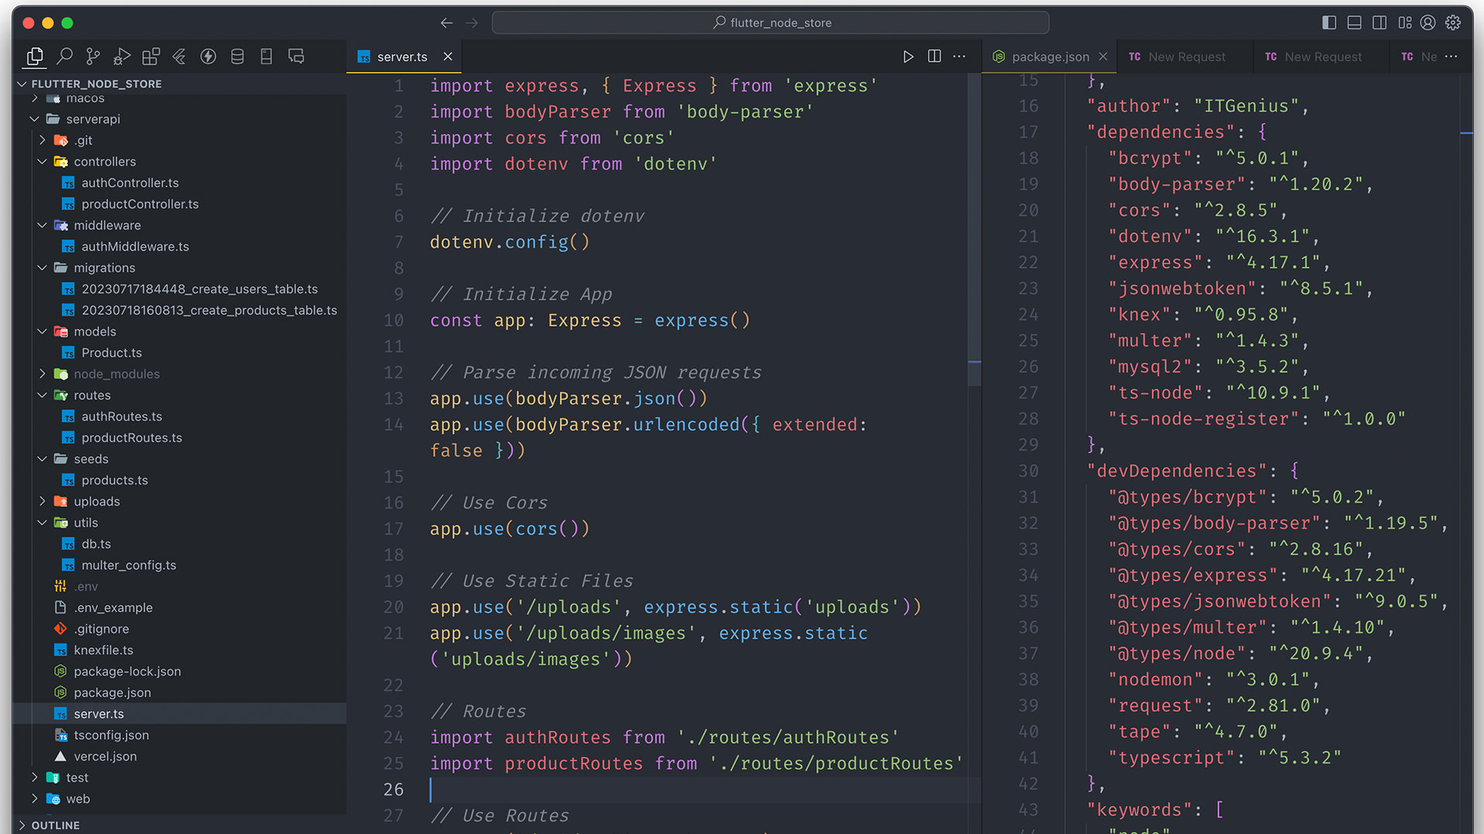Open the Remote Explorer chat icon

(296, 56)
